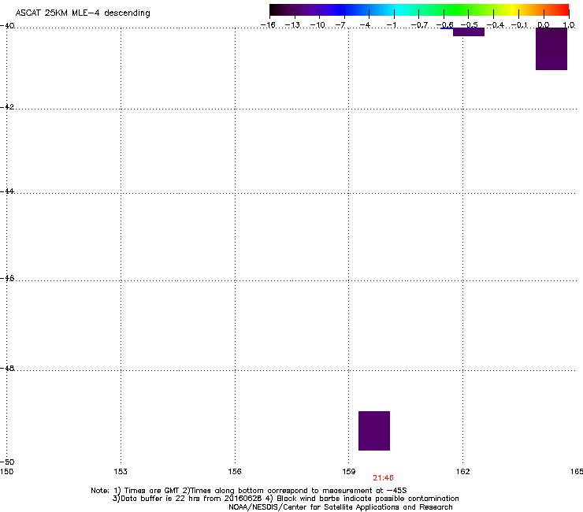Click the -42 latitude axis label
This screenshot has width=583, height=512.
pyautogui.click(x=7, y=107)
